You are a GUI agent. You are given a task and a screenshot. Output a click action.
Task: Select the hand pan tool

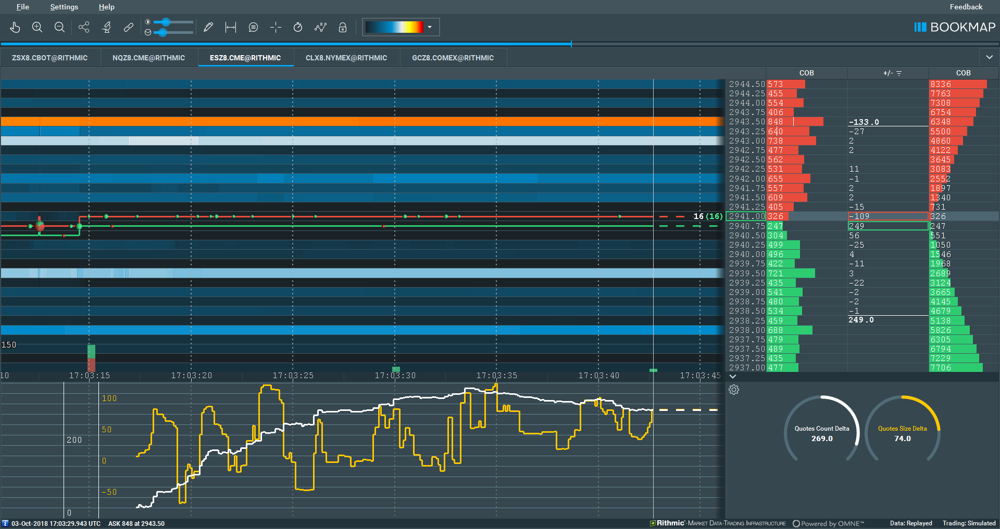pyautogui.click(x=15, y=27)
